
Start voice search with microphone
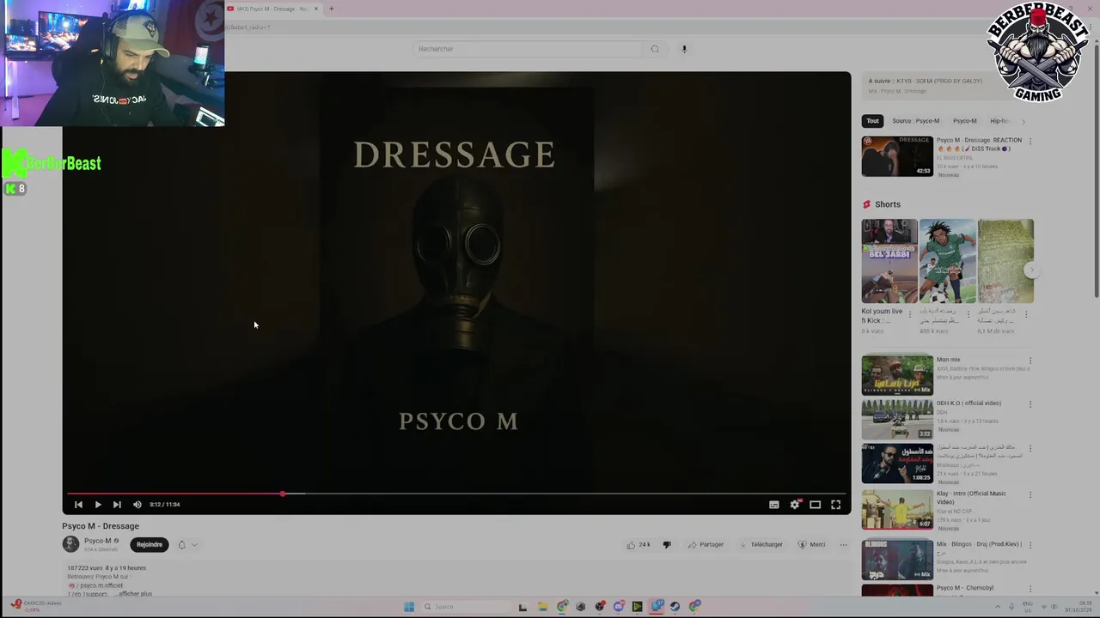[x=684, y=49]
